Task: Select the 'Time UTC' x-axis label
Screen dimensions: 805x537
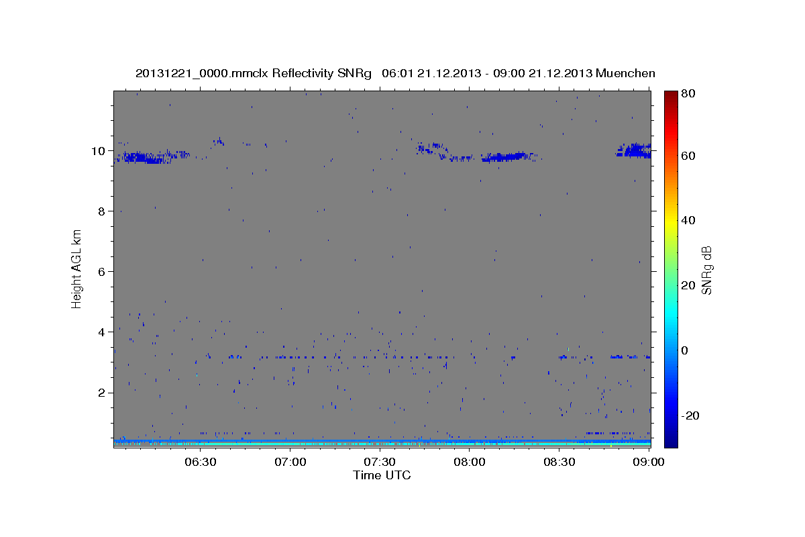Action: coord(382,475)
